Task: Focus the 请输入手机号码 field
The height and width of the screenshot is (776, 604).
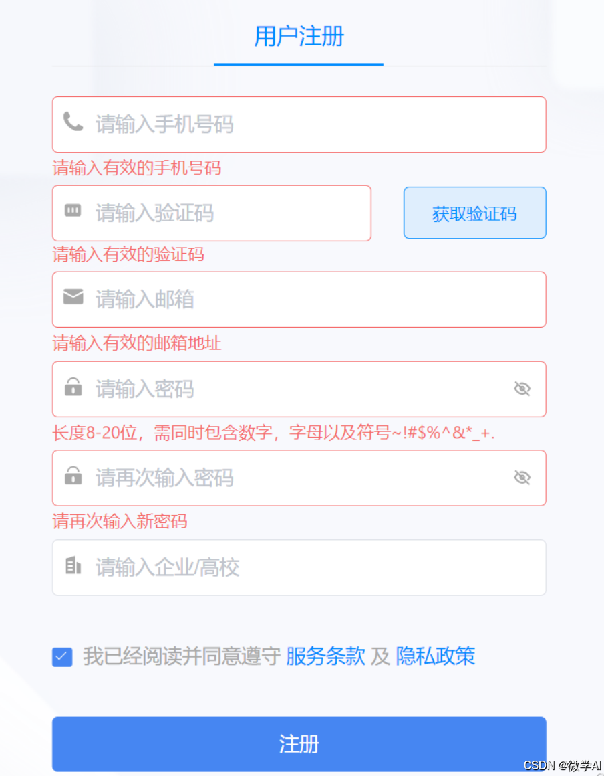Action: coord(299,124)
